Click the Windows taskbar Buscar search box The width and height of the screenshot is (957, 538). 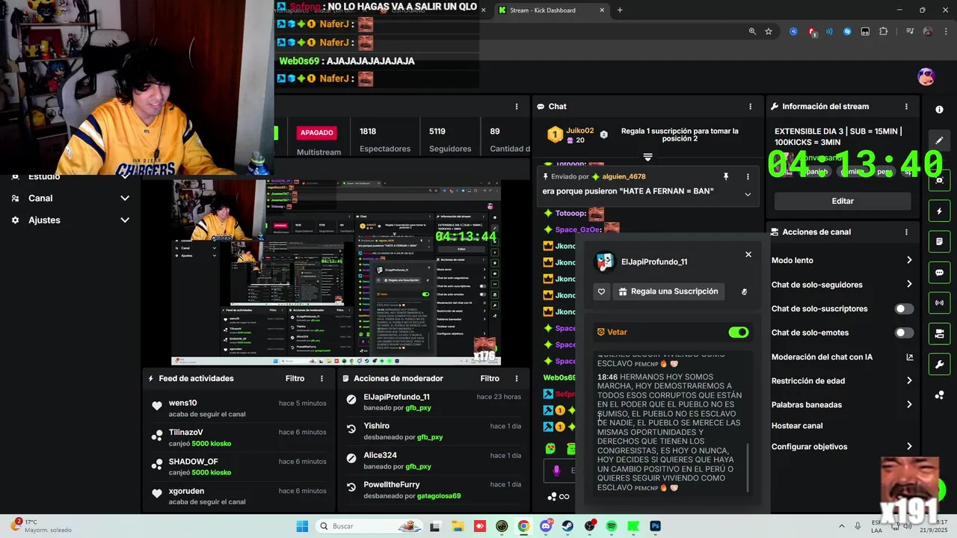370,526
